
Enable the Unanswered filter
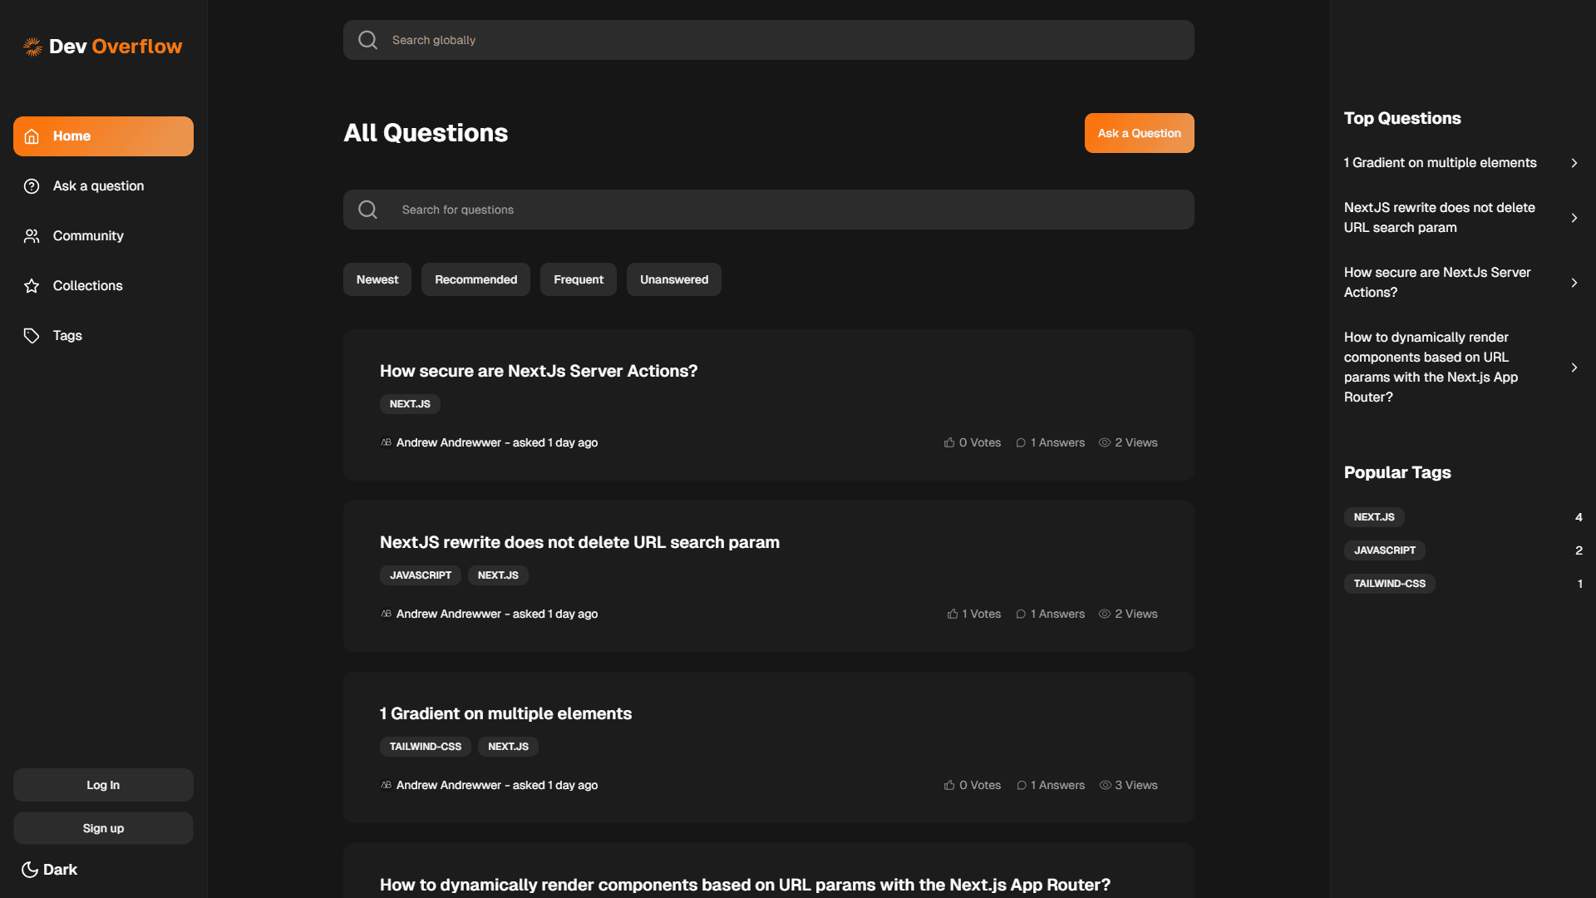[x=673, y=279]
